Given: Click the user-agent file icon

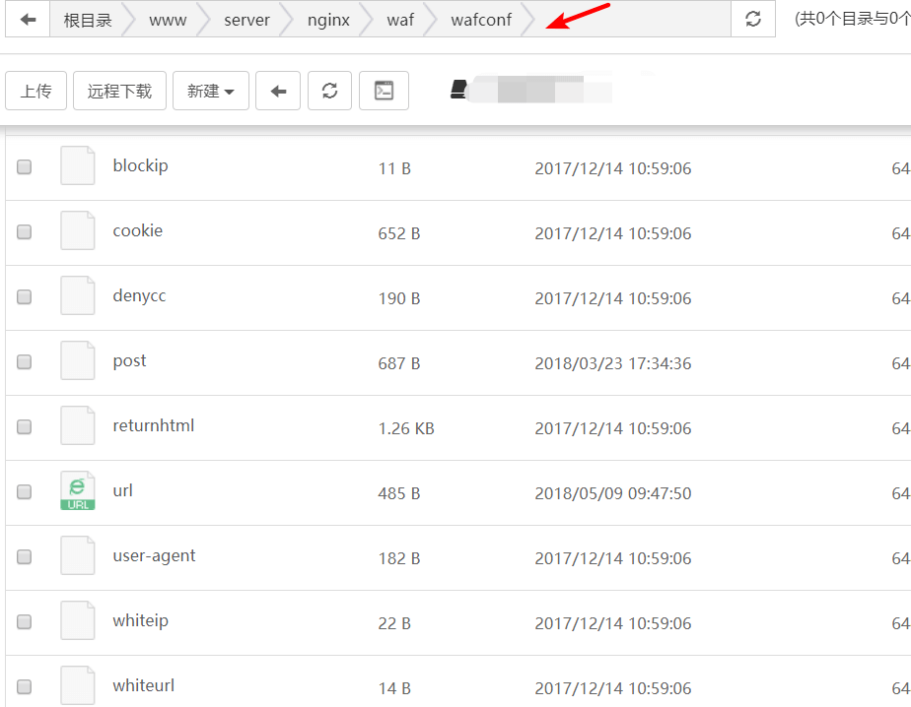Looking at the screenshot, I should pyautogui.click(x=78, y=556).
